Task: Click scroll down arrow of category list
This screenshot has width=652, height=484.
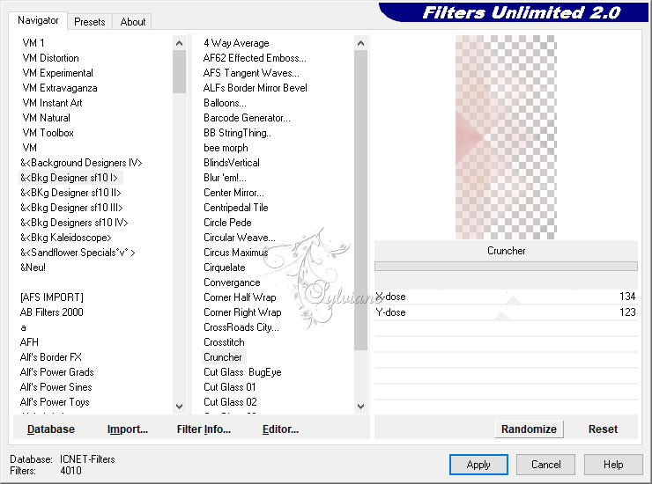Action: [x=179, y=407]
